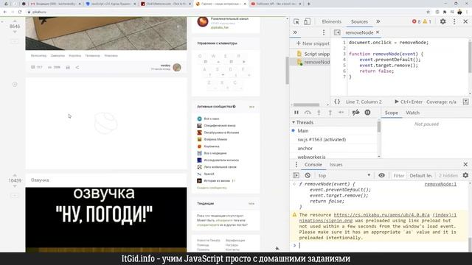Switch to the Sources tab
The height and width of the screenshot is (265, 472).
pos(359,21)
